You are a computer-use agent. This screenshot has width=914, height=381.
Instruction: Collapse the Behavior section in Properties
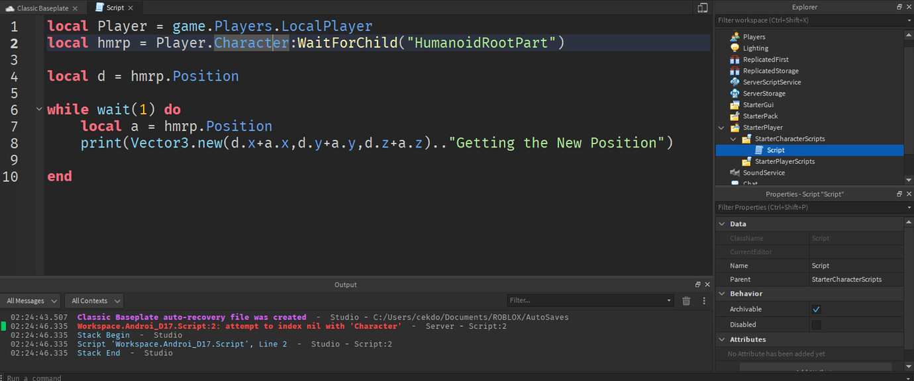click(722, 293)
